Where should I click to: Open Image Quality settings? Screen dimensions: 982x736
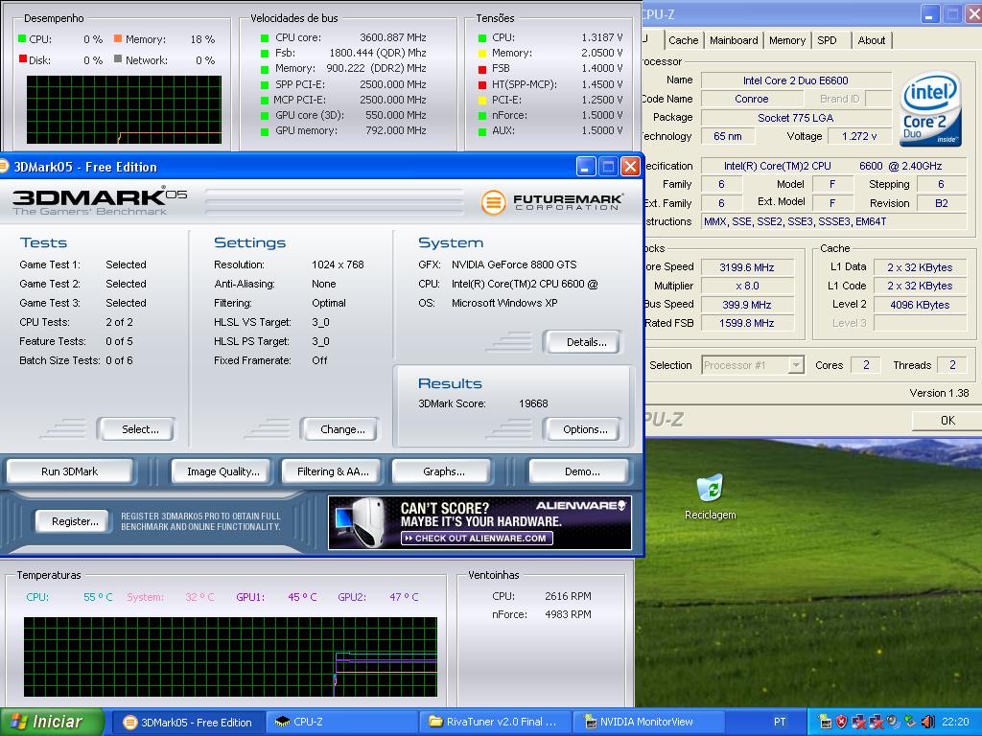(x=222, y=471)
